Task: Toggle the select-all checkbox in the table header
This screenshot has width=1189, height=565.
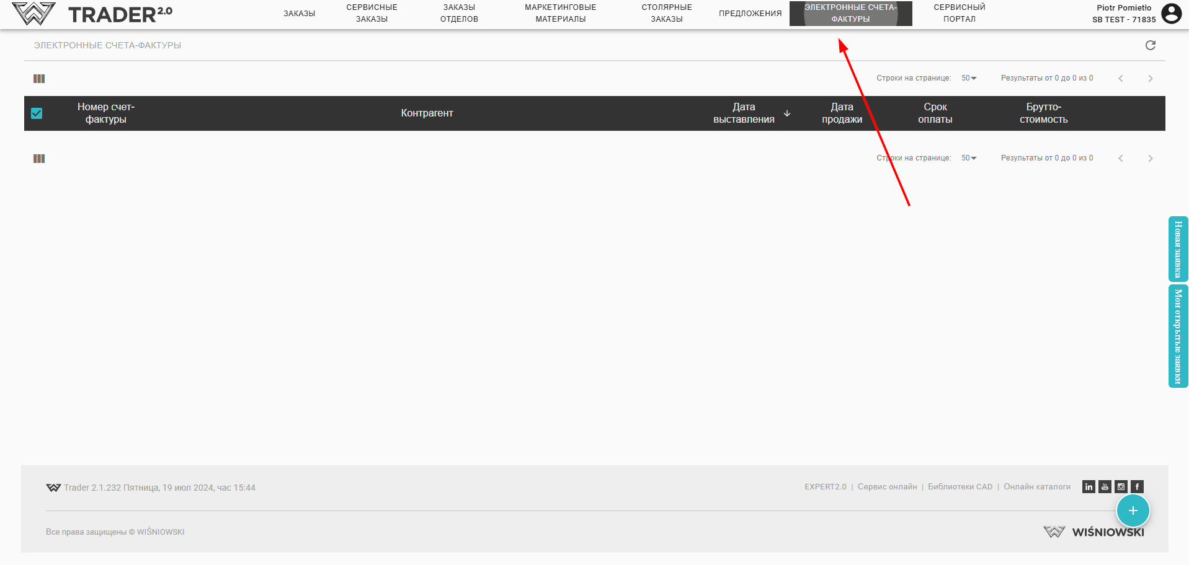Action: coord(37,113)
